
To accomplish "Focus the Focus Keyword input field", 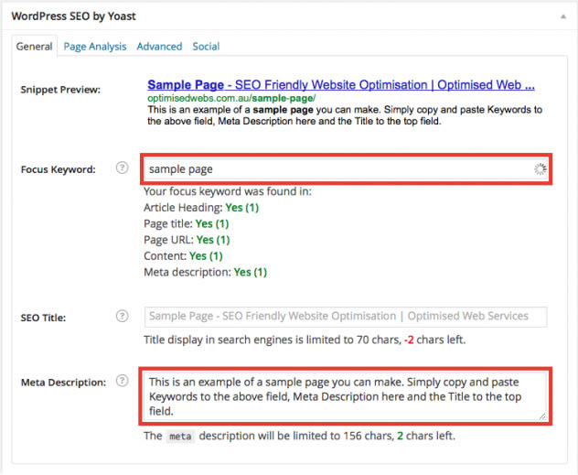I will pyautogui.click(x=338, y=169).
